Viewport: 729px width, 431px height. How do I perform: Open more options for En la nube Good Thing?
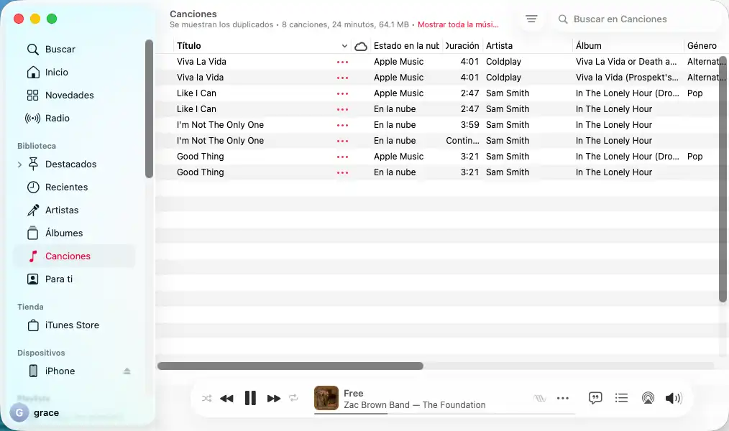[343, 173]
